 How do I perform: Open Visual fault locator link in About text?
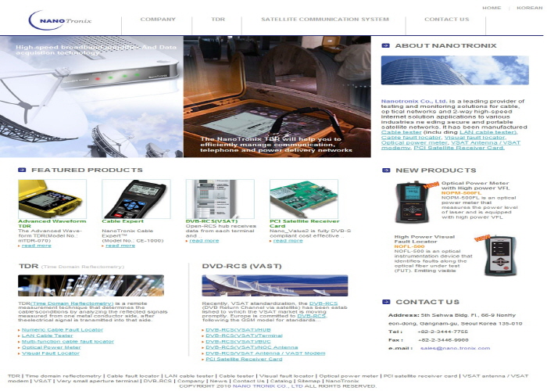pyautogui.click(x=475, y=138)
